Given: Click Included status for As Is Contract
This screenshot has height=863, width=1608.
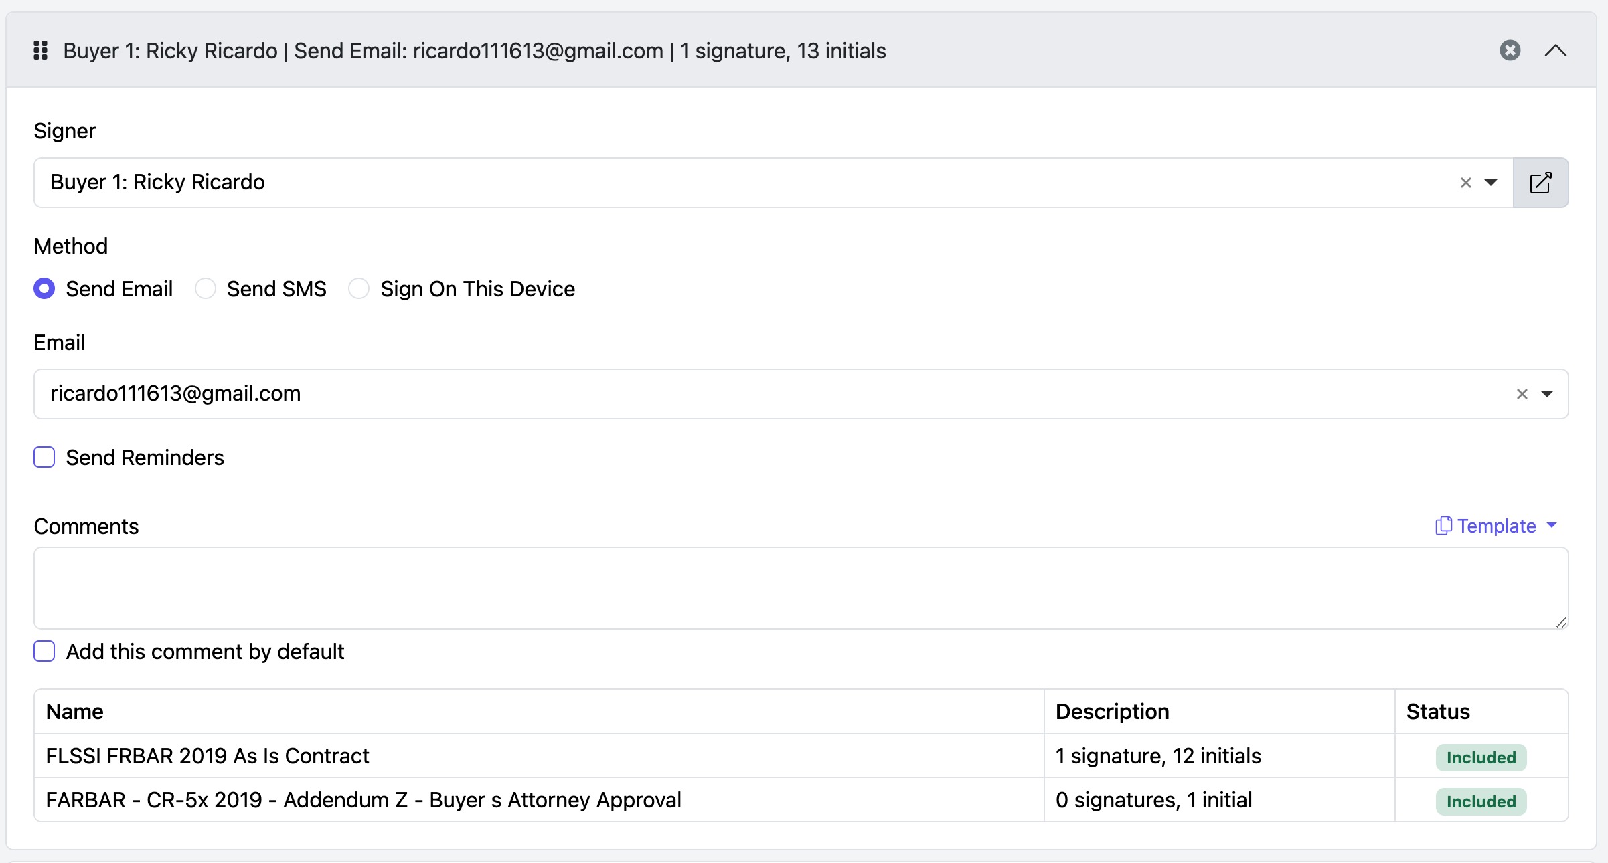Looking at the screenshot, I should 1481,757.
